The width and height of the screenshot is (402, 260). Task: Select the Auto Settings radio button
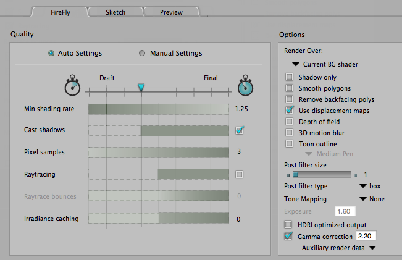(x=51, y=53)
